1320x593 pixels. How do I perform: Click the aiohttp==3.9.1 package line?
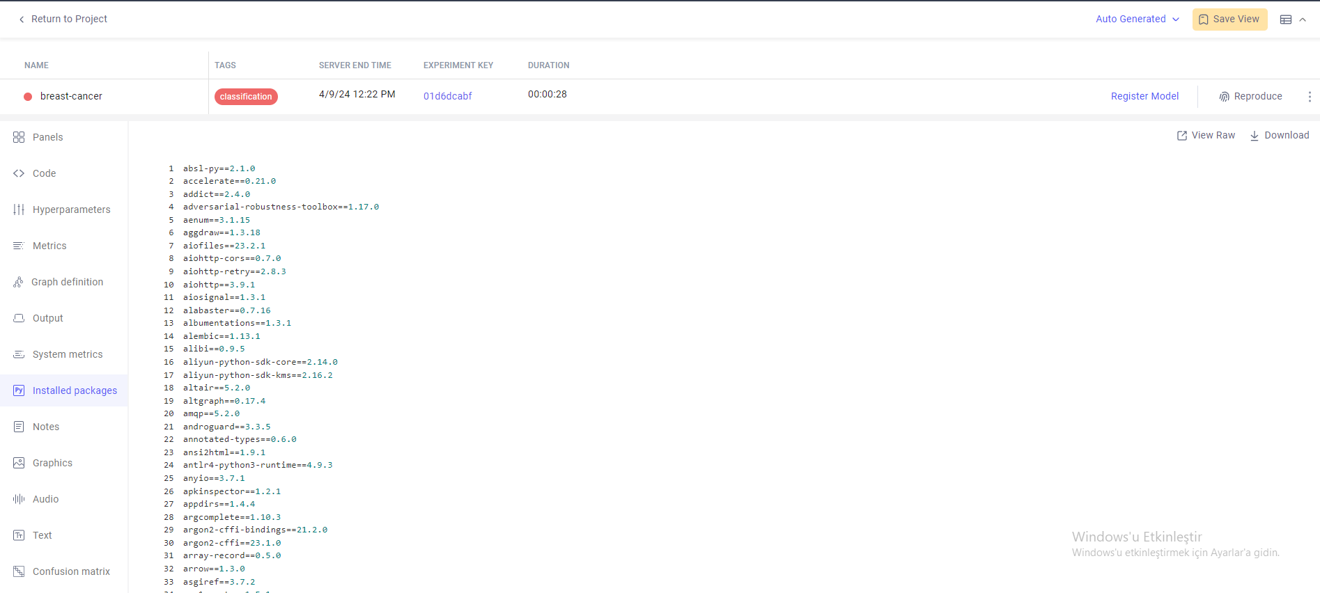point(219,285)
